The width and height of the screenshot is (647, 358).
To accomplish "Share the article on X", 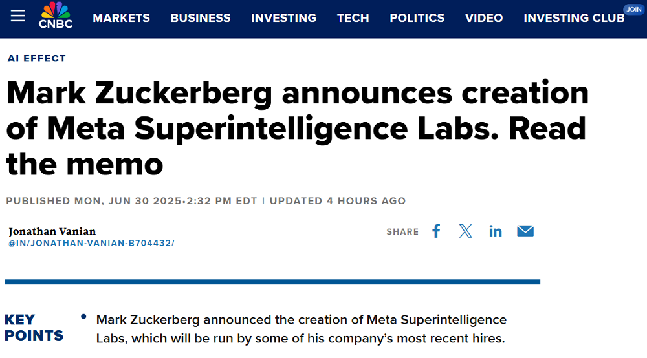I will (466, 231).
